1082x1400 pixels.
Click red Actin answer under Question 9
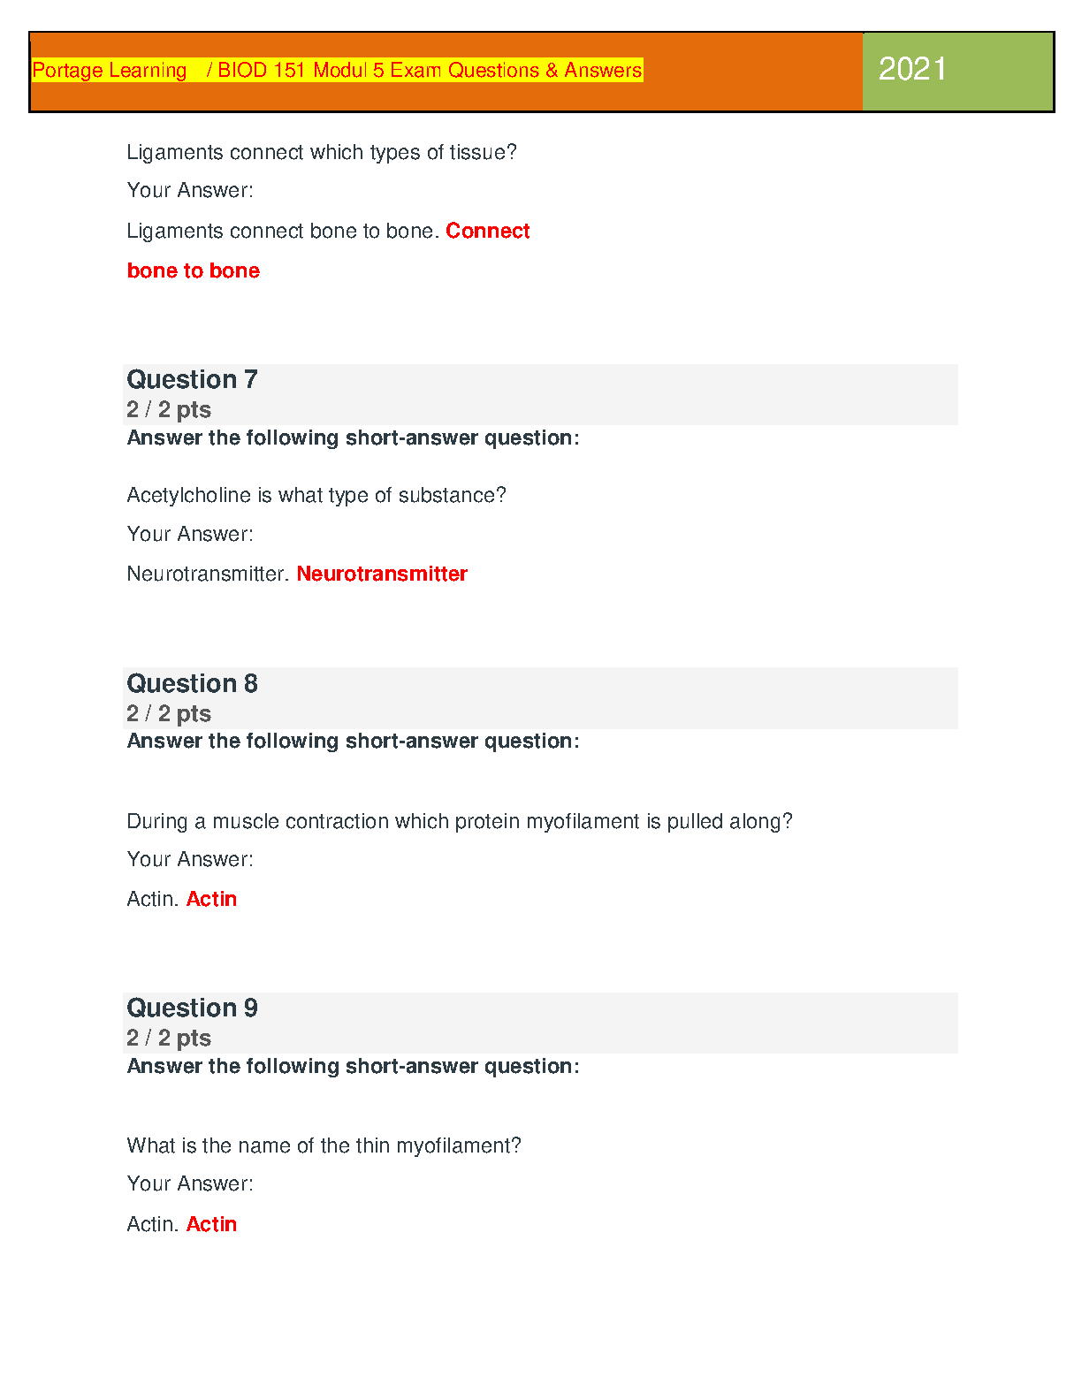[211, 1224]
